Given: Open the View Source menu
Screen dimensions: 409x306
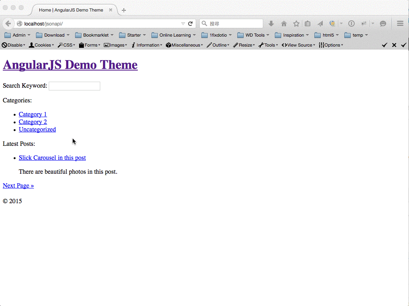Looking at the screenshot, I should click(x=298, y=45).
